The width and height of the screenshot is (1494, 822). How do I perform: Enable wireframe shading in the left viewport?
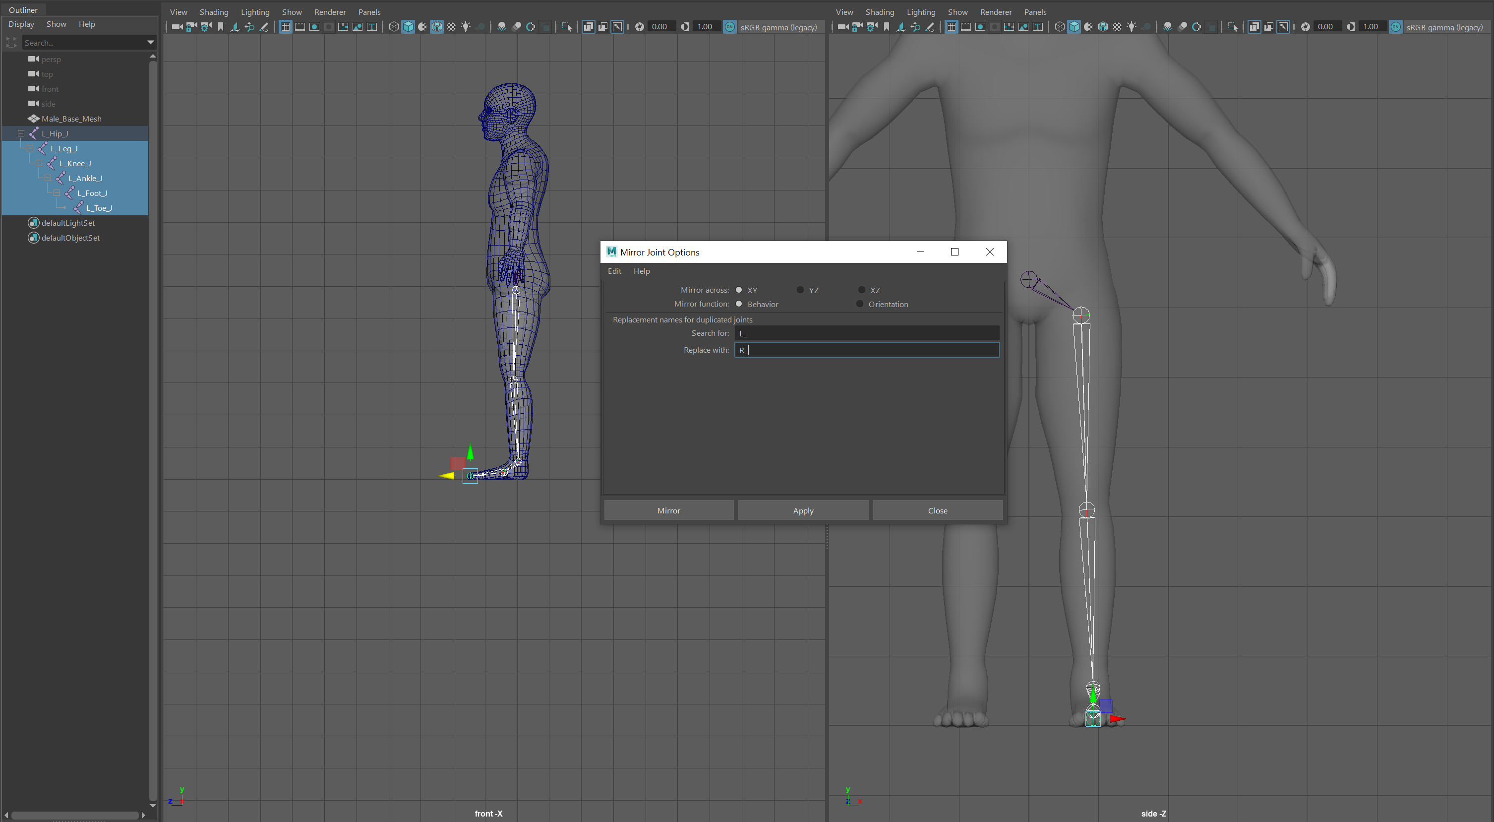coord(394,27)
